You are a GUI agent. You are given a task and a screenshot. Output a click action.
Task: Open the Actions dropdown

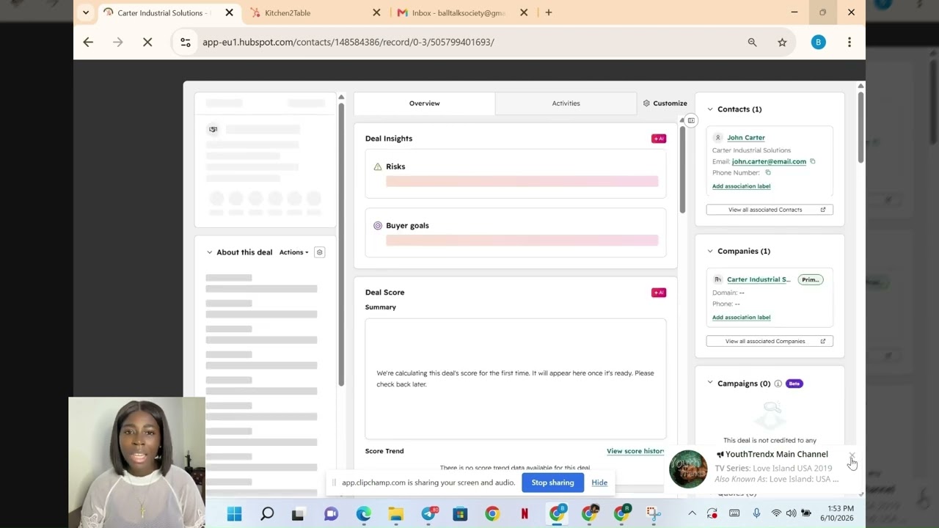[293, 252]
